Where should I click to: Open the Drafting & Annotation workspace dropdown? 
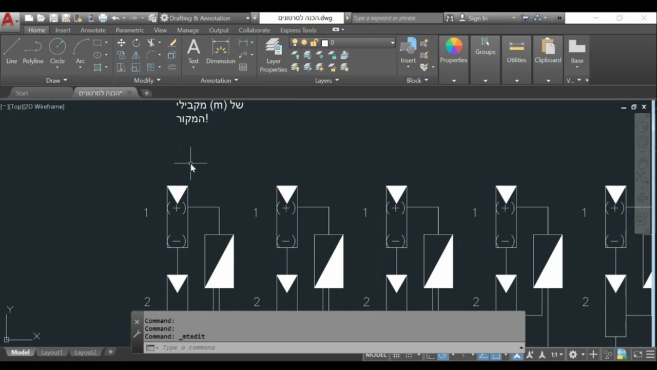(x=247, y=18)
